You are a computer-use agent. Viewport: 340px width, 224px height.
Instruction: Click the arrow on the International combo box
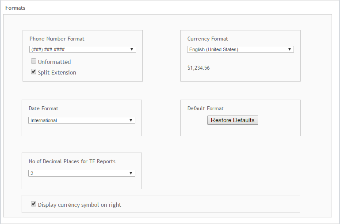(x=131, y=120)
